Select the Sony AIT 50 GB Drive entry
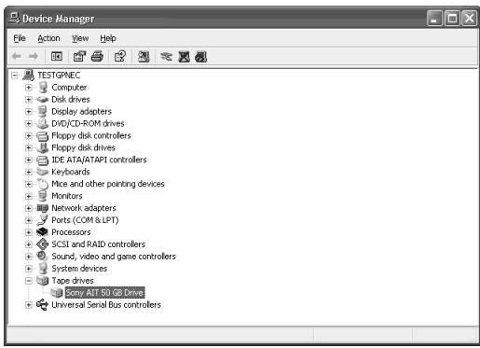The height and width of the screenshot is (348, 480). coord(105,293)
